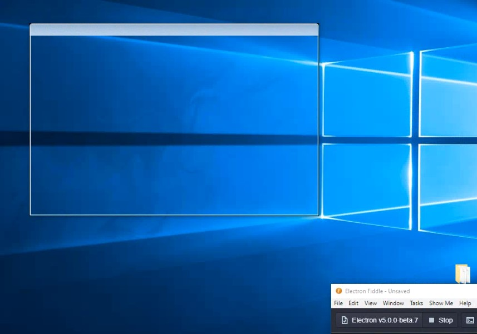Click the Stop button in Electron Fiddle
This screenshot has height=334, width=477.
coord(440,320)
